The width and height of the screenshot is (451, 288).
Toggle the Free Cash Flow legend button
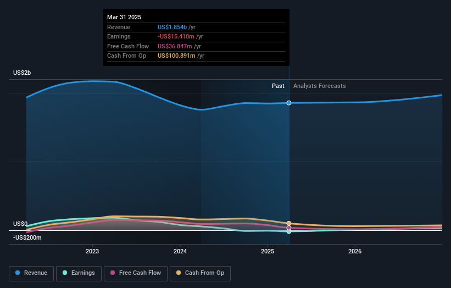136,273
